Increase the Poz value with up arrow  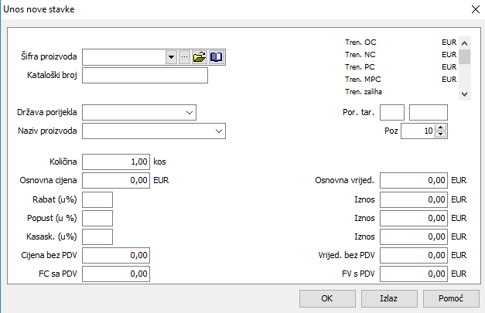click(441, 128)
